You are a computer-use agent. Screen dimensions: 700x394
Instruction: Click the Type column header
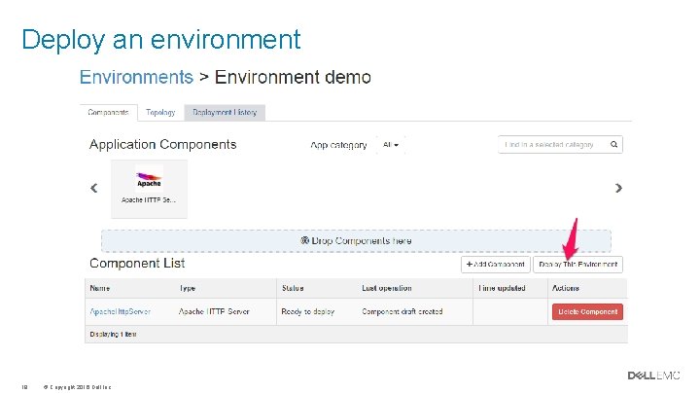point(188,288)
